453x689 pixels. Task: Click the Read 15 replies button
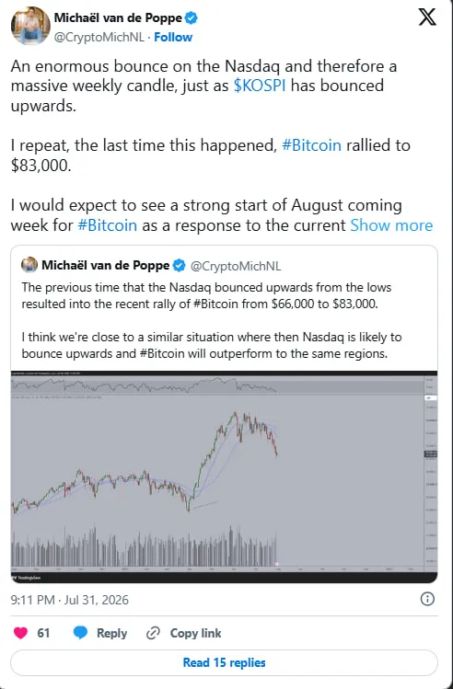tap(224, 662)
